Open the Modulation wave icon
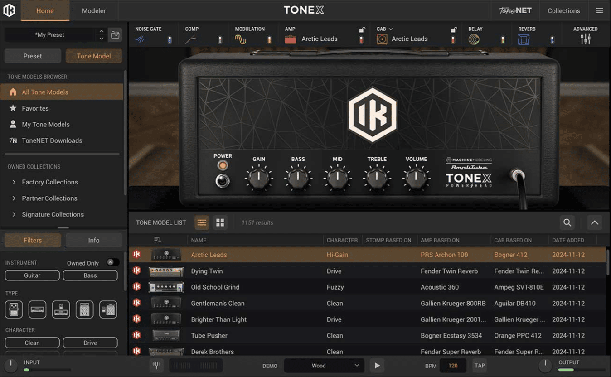The height and width of the screenshot is (377, 611). point(240,40)
